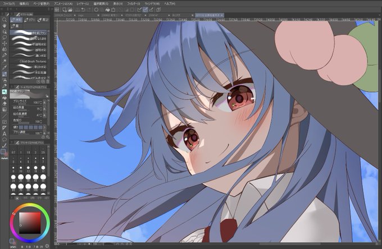This screenshot has height=249, width=382.
Task: Open 絵の具量 dynamics settings button
Action: click(44, 109)
